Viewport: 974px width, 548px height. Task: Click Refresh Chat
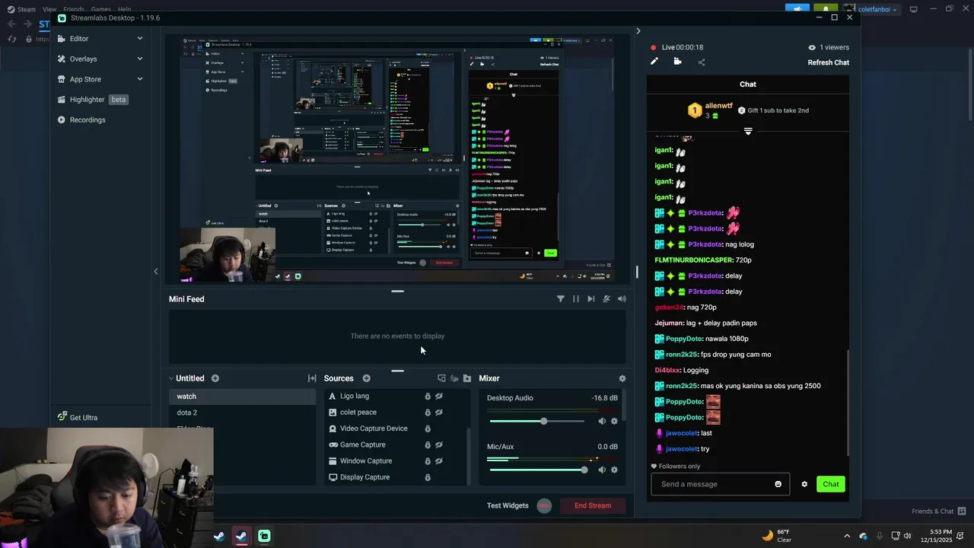[828, 62]
